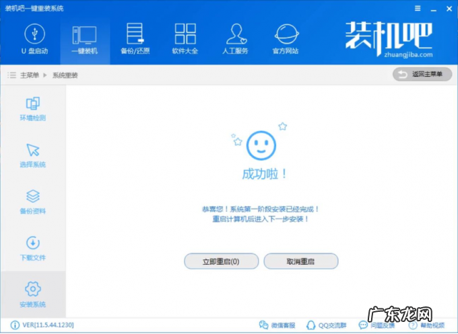Click 主菜单 in the breadcrumb
458x334 pixels.
[30, 75]
